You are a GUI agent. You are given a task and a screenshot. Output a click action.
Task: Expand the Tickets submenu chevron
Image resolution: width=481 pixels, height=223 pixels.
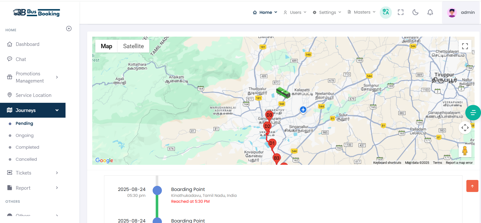(x=57, y=173)
